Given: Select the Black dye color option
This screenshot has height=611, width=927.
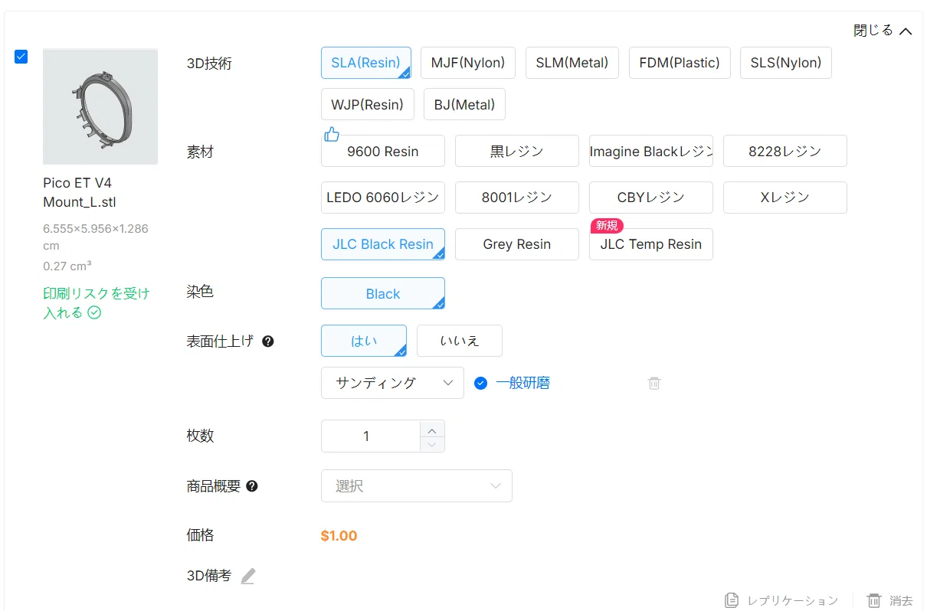Looking at the screenshot, I should coord(383,294).
